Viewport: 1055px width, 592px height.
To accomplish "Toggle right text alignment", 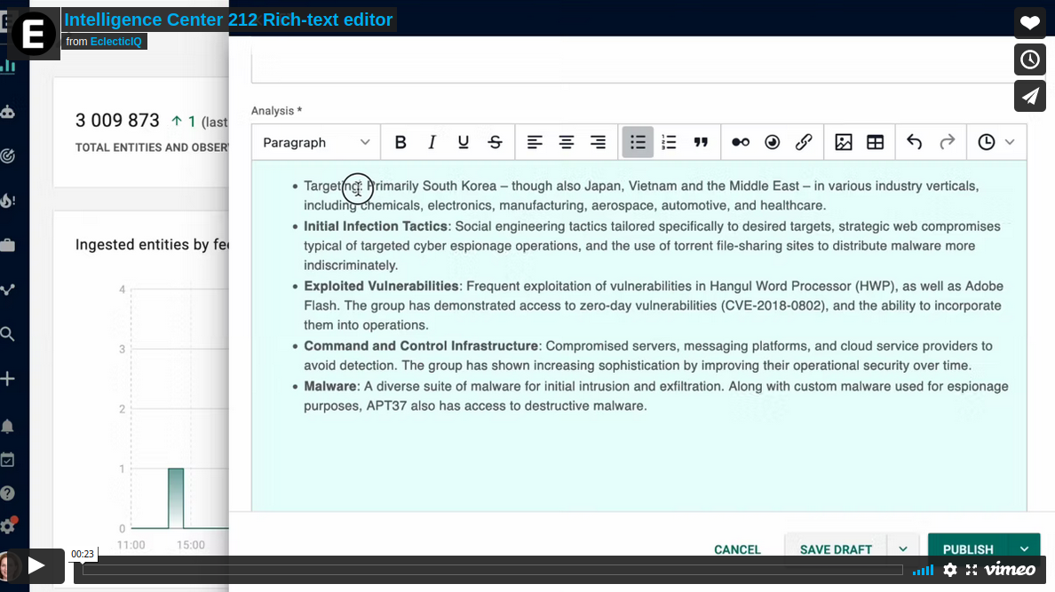I will (x=597, y=142).
